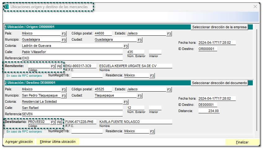Click Agregar ubicación button
The height and width of the screenshot is (149, 263).
19,142
